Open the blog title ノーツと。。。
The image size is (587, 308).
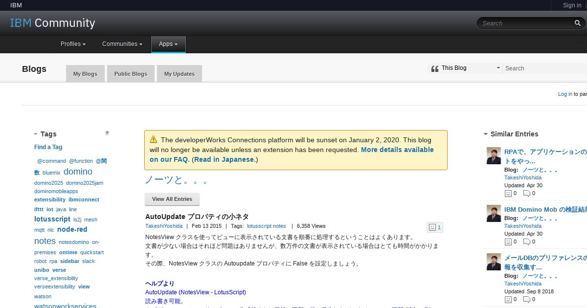(176, 180)
